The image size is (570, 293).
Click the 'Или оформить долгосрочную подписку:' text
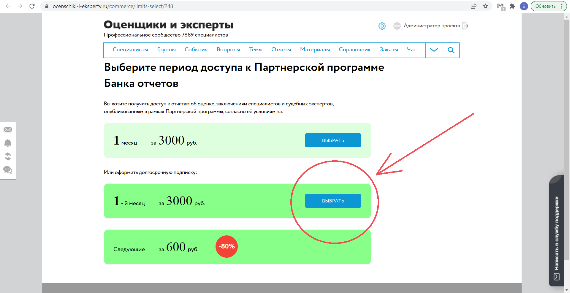coord(150,172)
